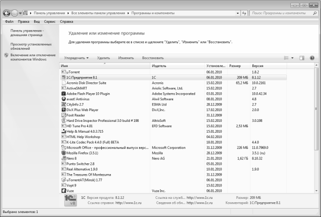
Task: Click the Удалить button in toolbar
Action: 104,58
